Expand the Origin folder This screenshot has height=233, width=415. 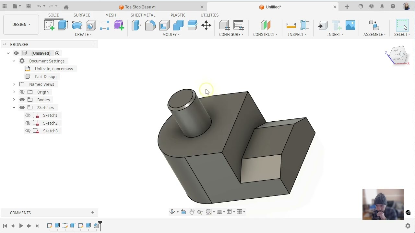click(14, 92)
